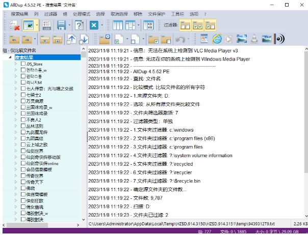Click the last filter icon with one checkmark
The image size is (308, 235).
click(x=210, y=25)
